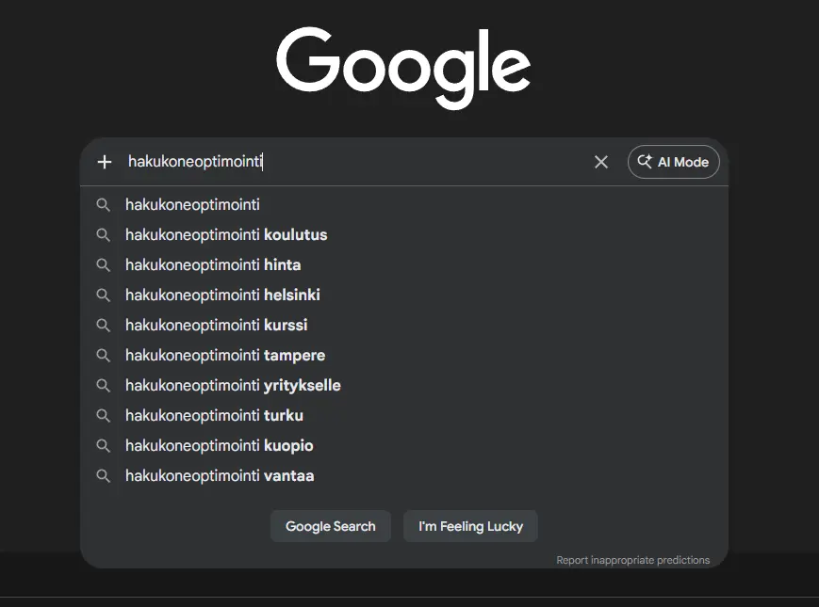The width and height of the screenshot is (819, 607).
Task: Clear the query using the X icon
Action: click(601, 162)
